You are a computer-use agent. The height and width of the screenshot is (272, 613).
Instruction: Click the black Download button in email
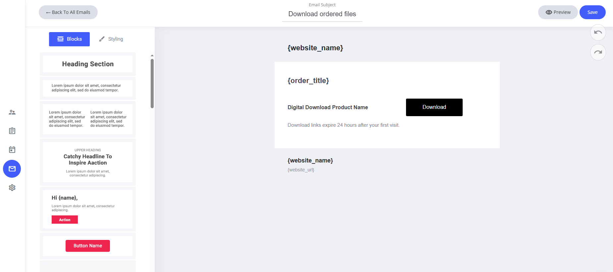click(x=434, y=107)
